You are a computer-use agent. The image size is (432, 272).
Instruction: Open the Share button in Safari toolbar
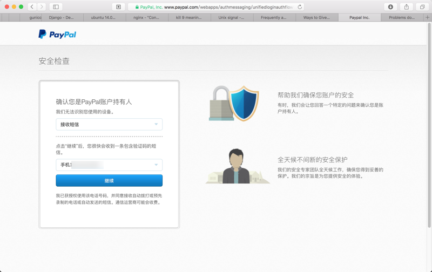407,7
